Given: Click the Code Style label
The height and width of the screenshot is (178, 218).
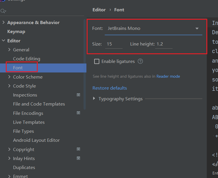Looking at the screenshot, I should (24, 86).
